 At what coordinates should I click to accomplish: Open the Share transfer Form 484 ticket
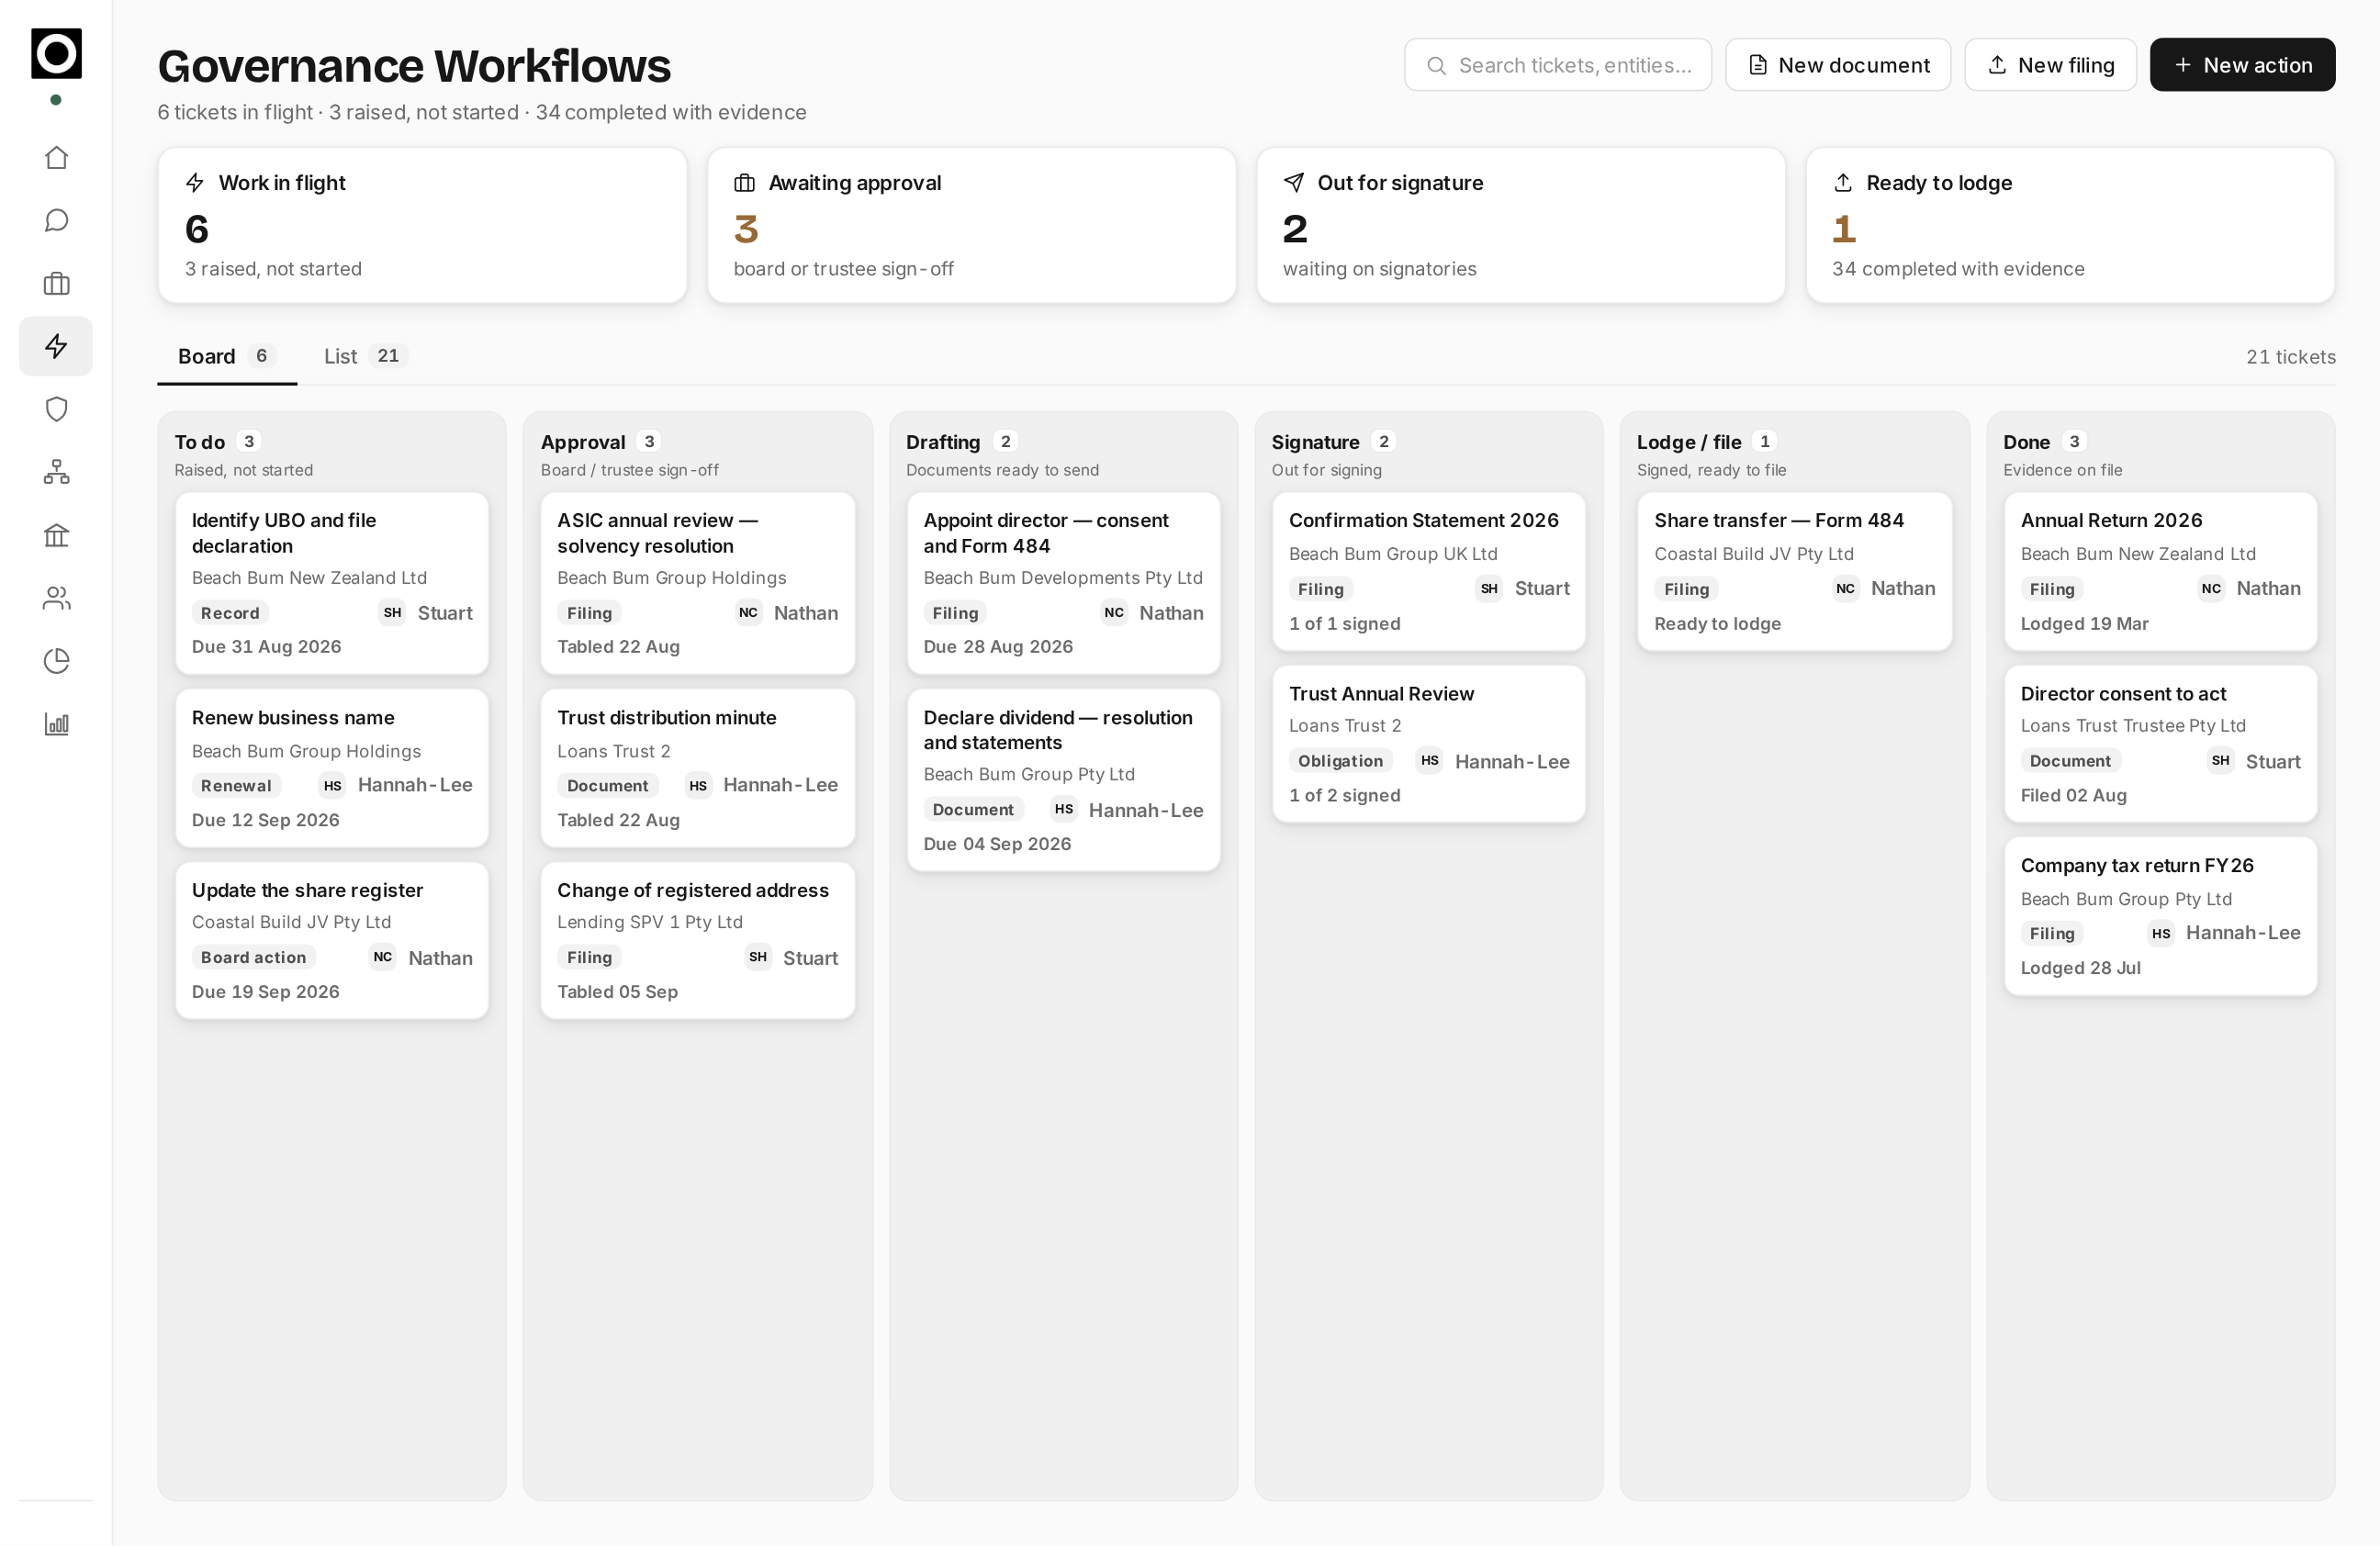pos(1795,571)
